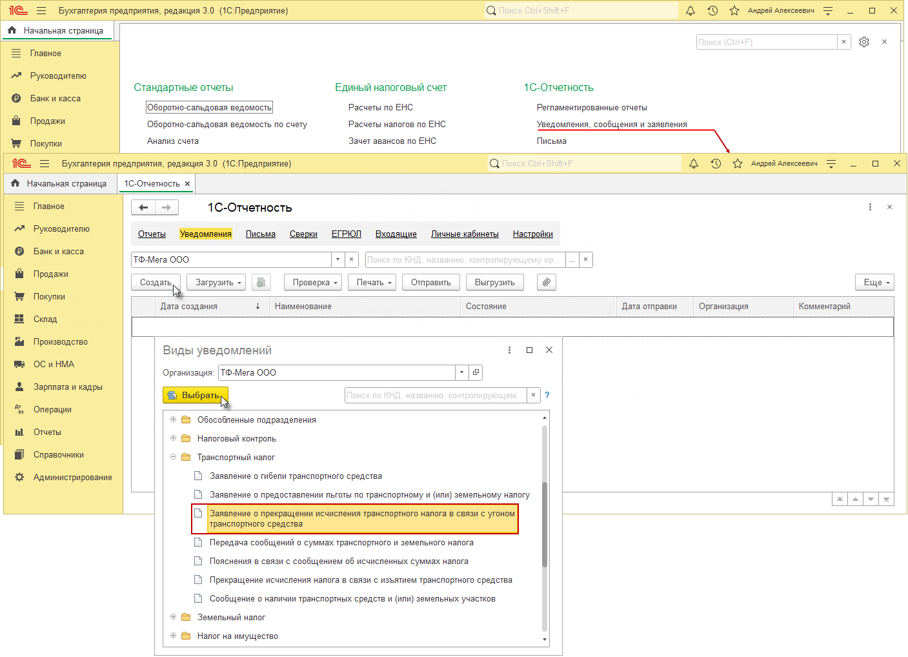Switch to ЕГРЮЛ tab

click(x=347, y=234)
